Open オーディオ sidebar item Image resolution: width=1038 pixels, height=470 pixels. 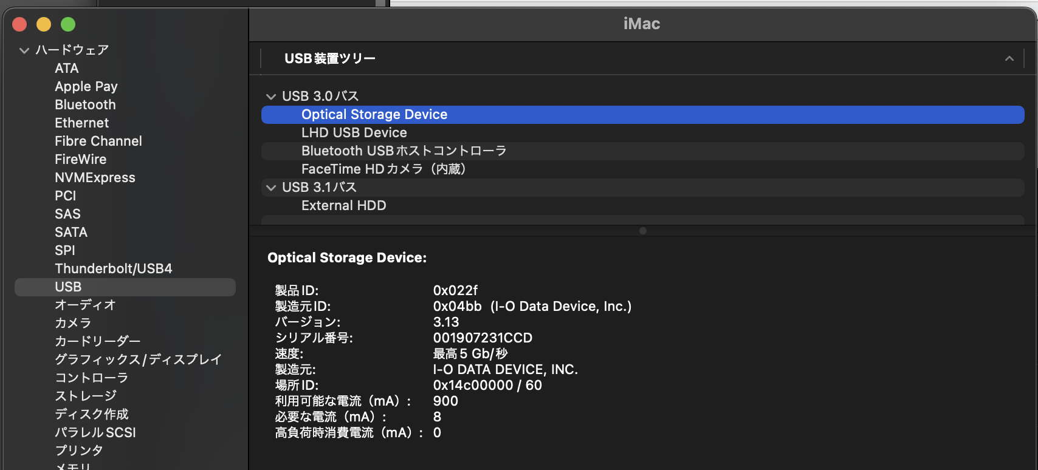click(x=85, y=305)
